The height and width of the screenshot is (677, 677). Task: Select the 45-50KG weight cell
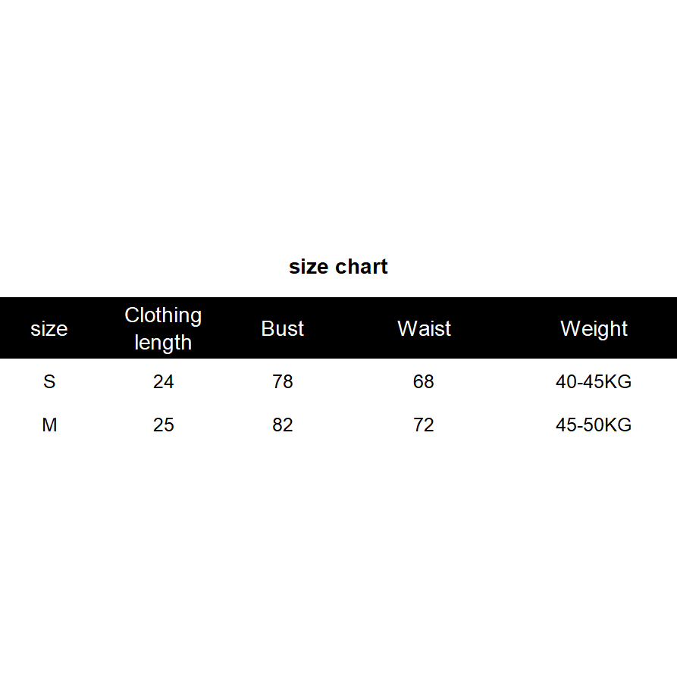coord(594,425)
